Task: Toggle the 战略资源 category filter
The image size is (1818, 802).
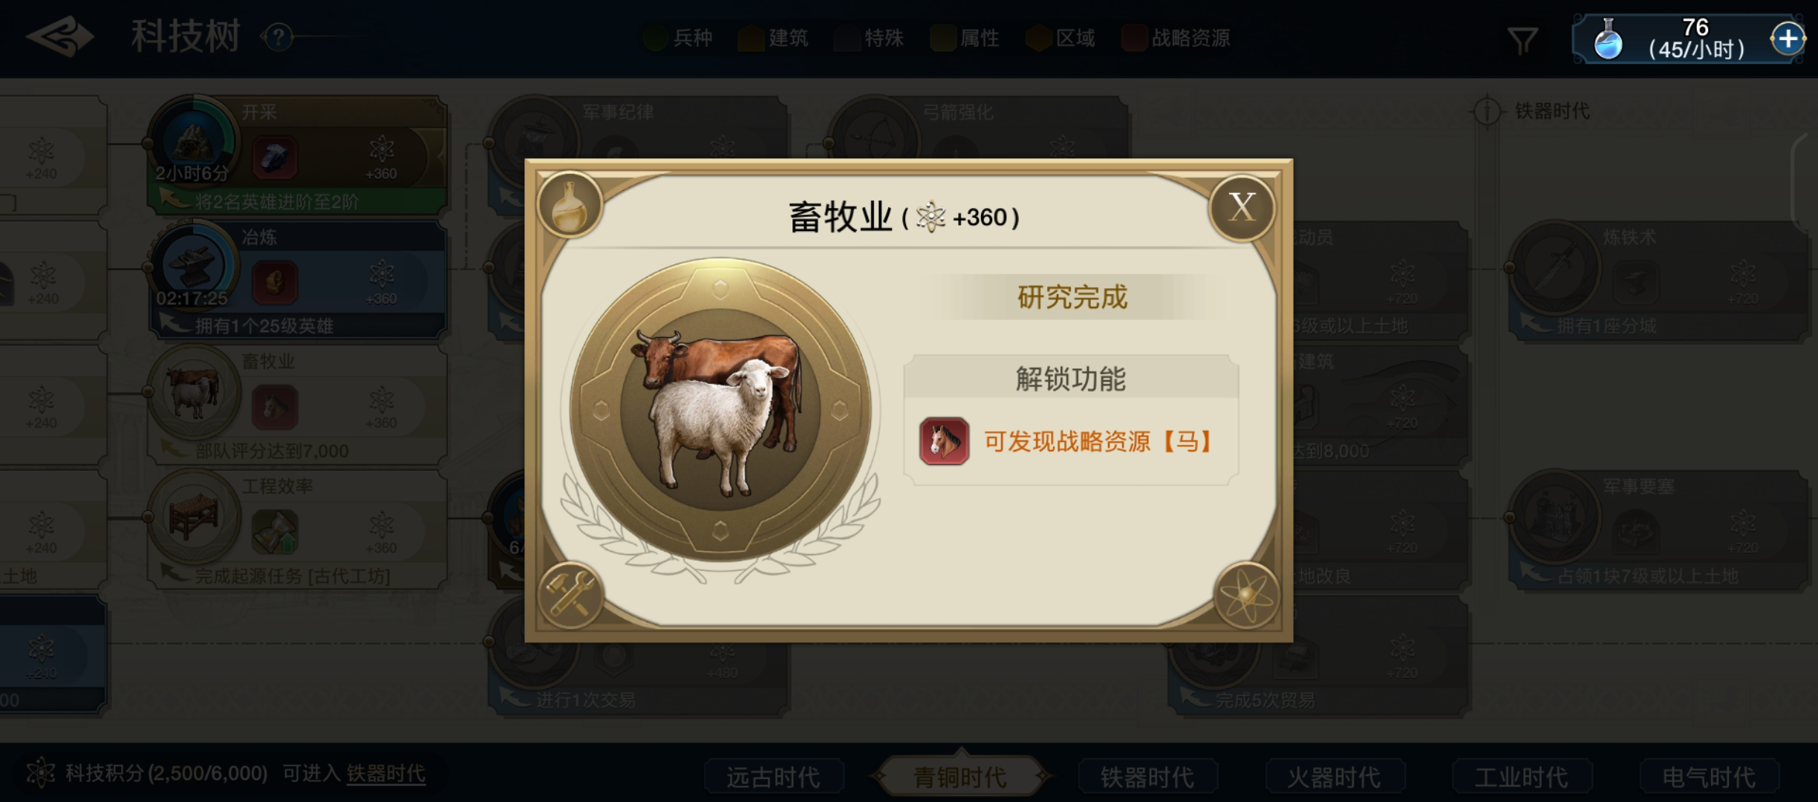Action: click(x=1176, y=38)
